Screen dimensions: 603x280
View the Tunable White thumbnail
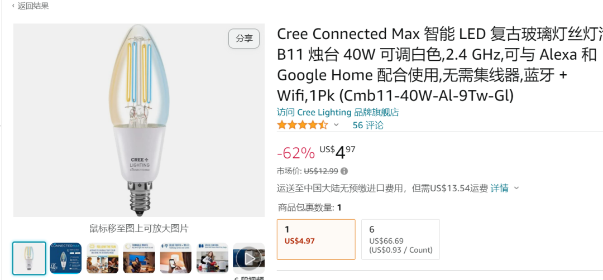click(139, 258)
